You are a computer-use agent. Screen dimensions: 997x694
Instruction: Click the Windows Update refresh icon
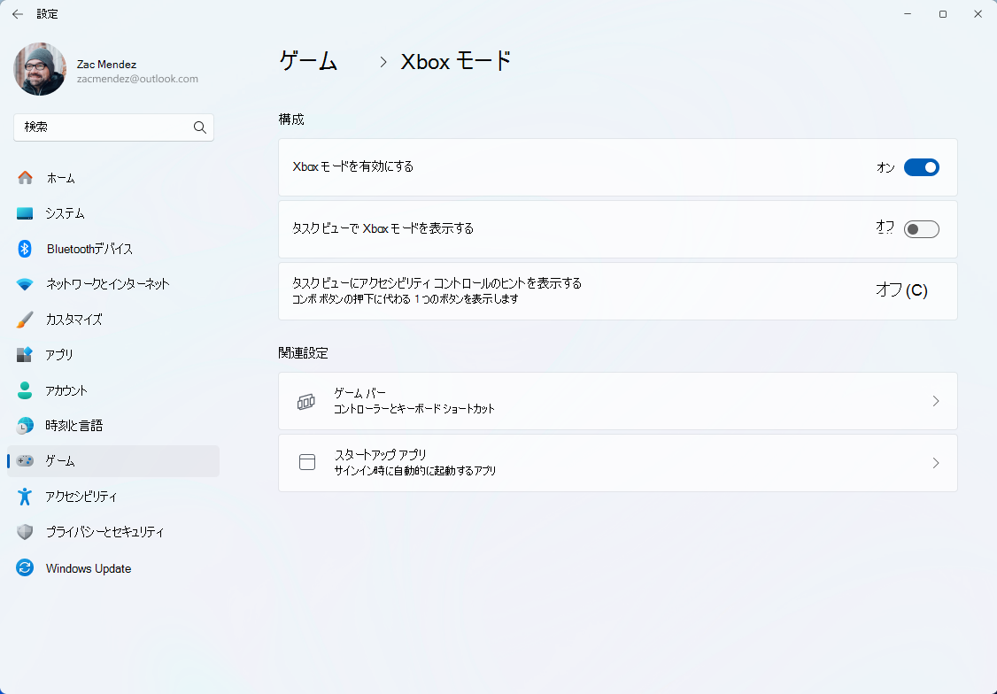(x=25, y=568)
